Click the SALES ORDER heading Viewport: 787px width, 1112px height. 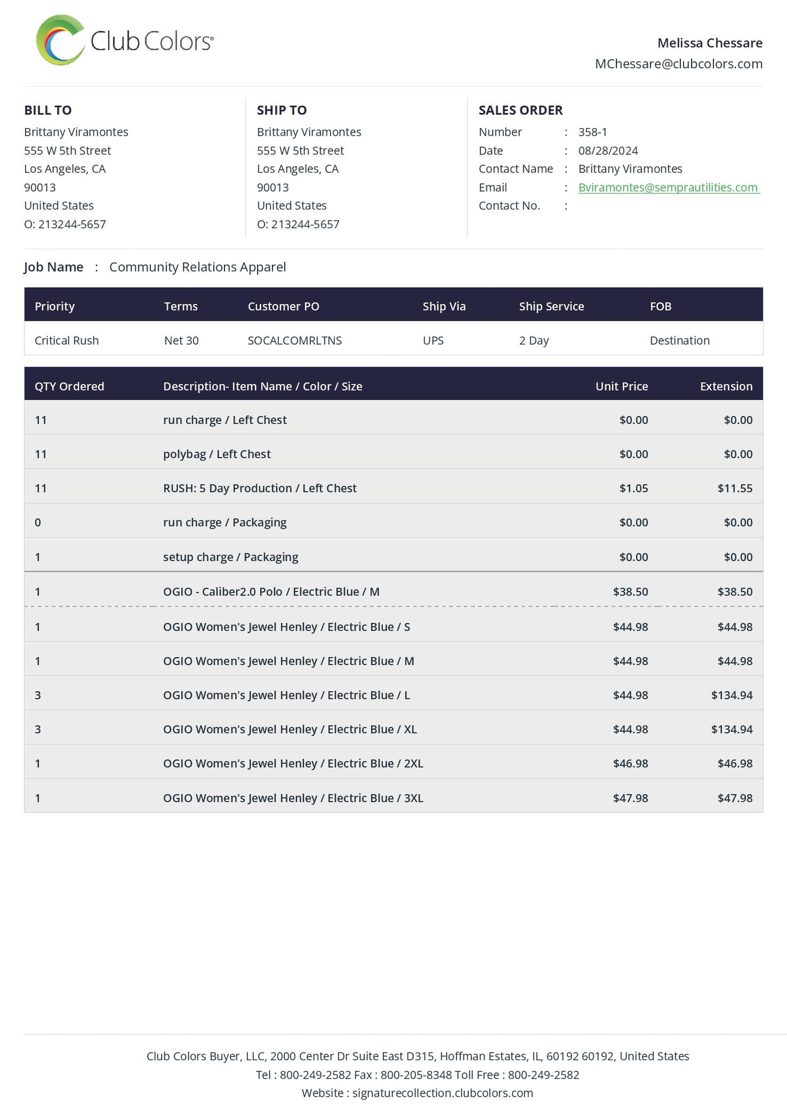pyautogui.click(x=520, y=110)
